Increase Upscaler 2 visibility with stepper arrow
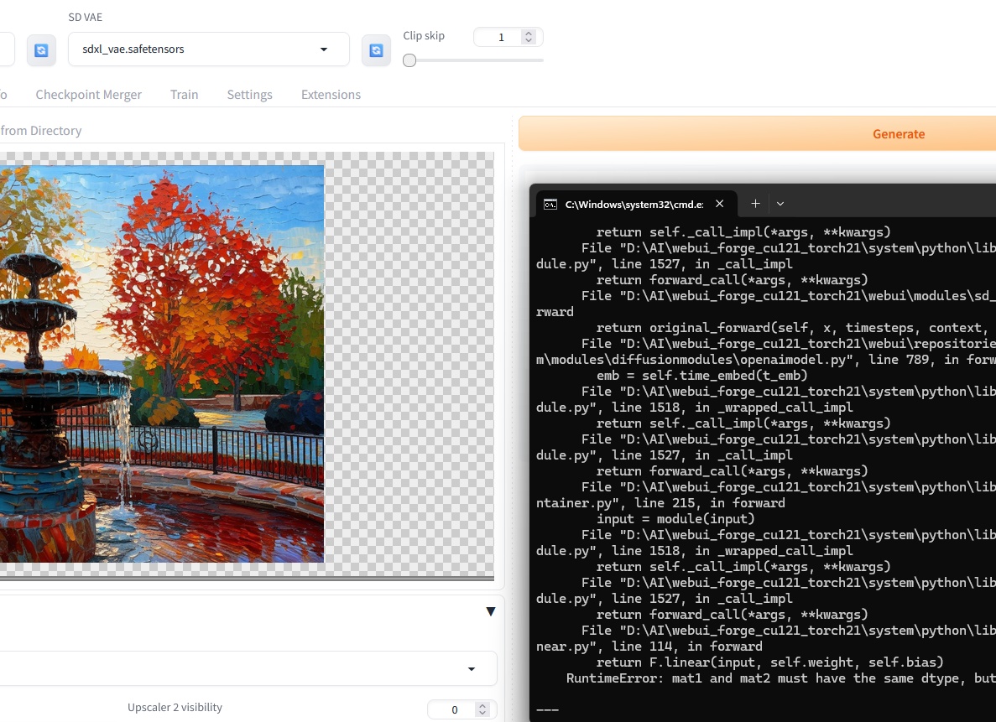This screenshot has width=996, height=722. (x=482, y=705)
